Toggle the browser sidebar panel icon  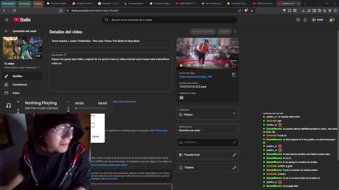314,11
